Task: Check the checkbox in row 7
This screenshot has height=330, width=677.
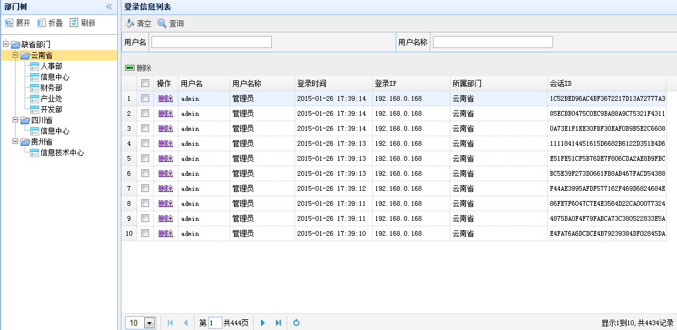Action: 145,188
